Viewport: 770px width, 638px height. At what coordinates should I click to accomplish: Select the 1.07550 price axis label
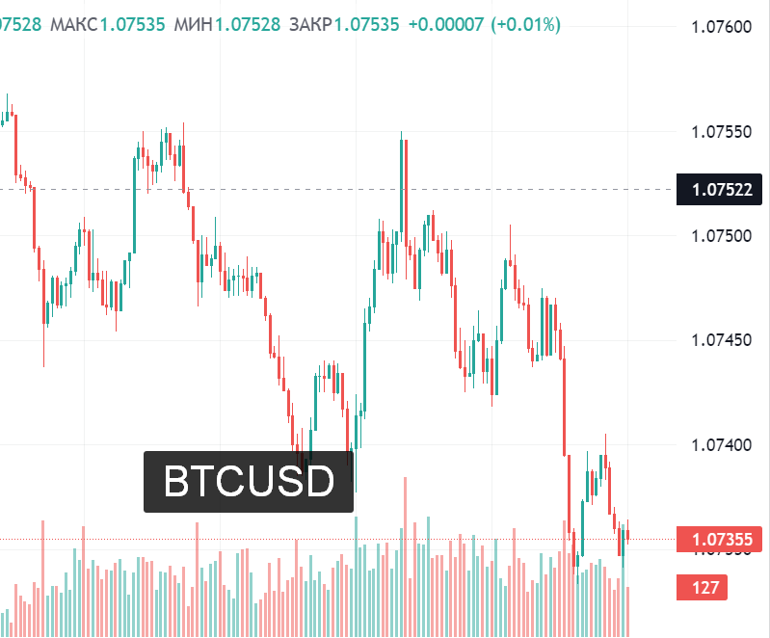721,131
